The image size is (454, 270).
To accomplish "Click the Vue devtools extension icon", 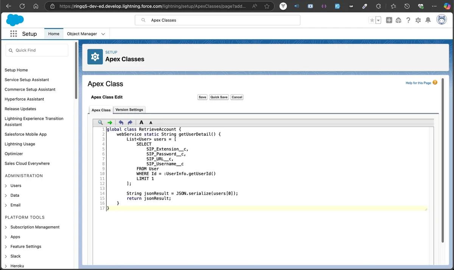I will pos(283,6).
